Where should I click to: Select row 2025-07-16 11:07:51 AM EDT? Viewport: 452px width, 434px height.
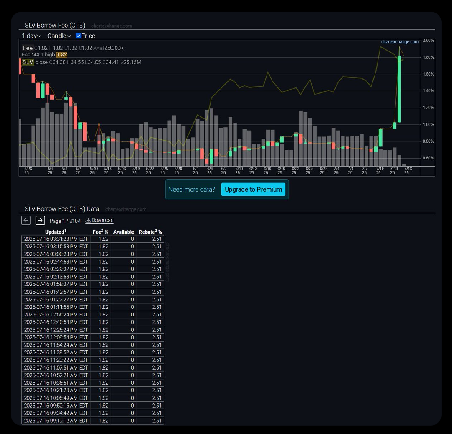[x=93, y=368]
